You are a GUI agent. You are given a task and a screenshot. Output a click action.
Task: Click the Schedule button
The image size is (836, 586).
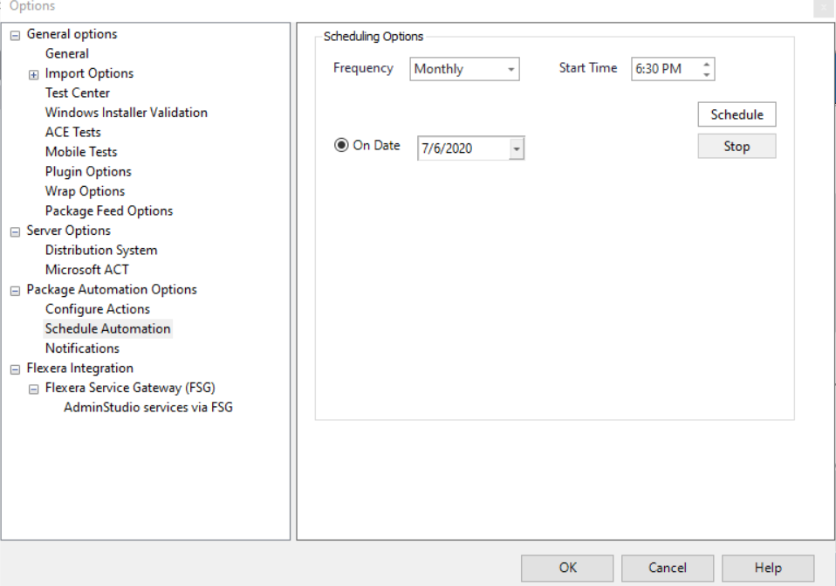point(737,114)
